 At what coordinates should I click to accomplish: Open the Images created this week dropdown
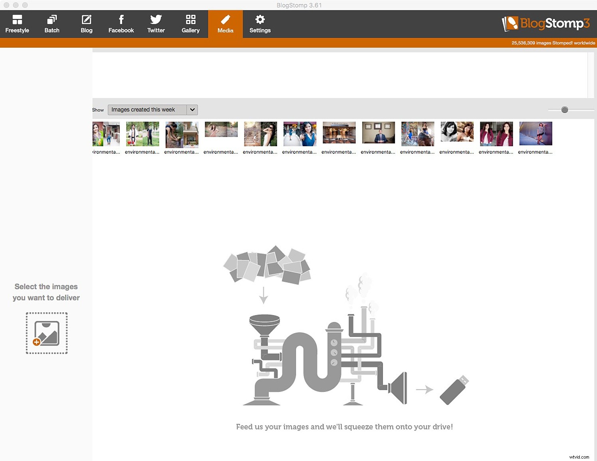pos(148,109)
